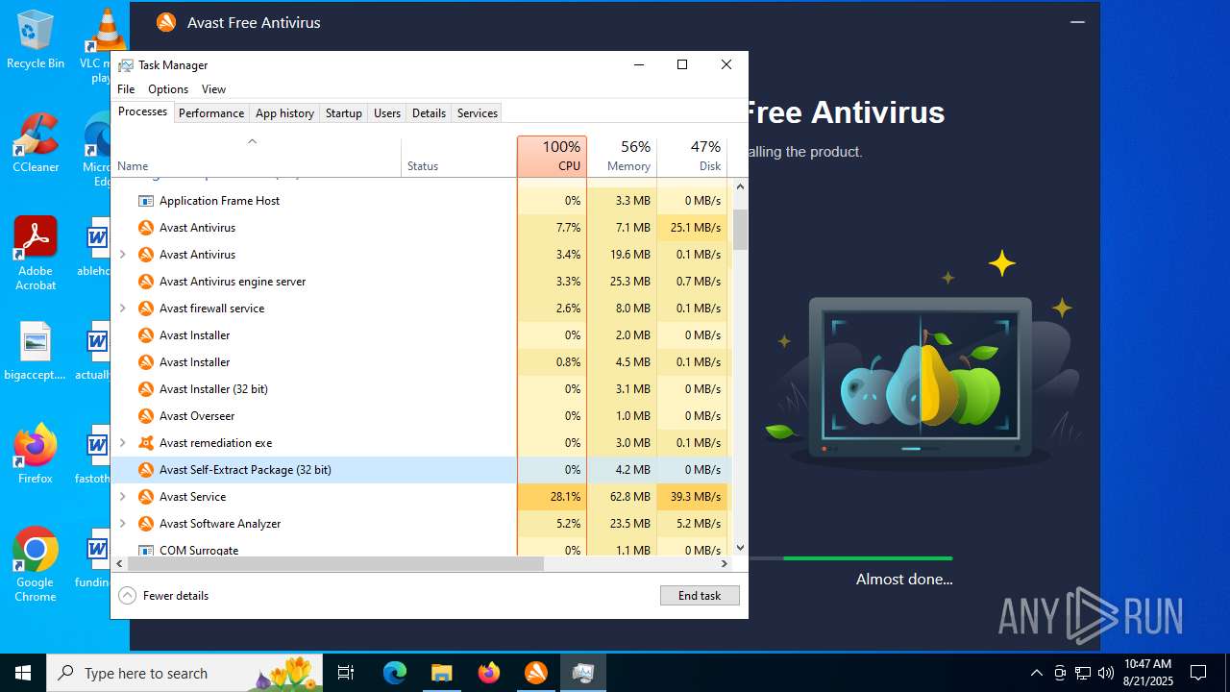Screen dimensions: 1230x692
Task: Click the 25.1 MB/s disk value
Action: [696, 228]
